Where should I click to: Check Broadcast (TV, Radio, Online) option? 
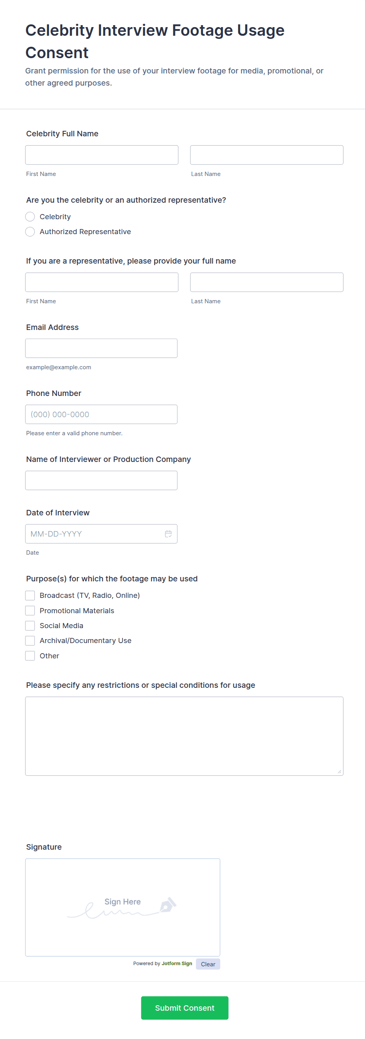pyautogui.click(x=30, y=596)
